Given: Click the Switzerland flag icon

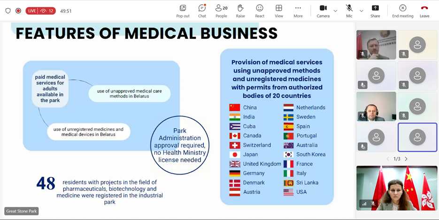Looking at the screenshot, I should click(x=235, y=145).
